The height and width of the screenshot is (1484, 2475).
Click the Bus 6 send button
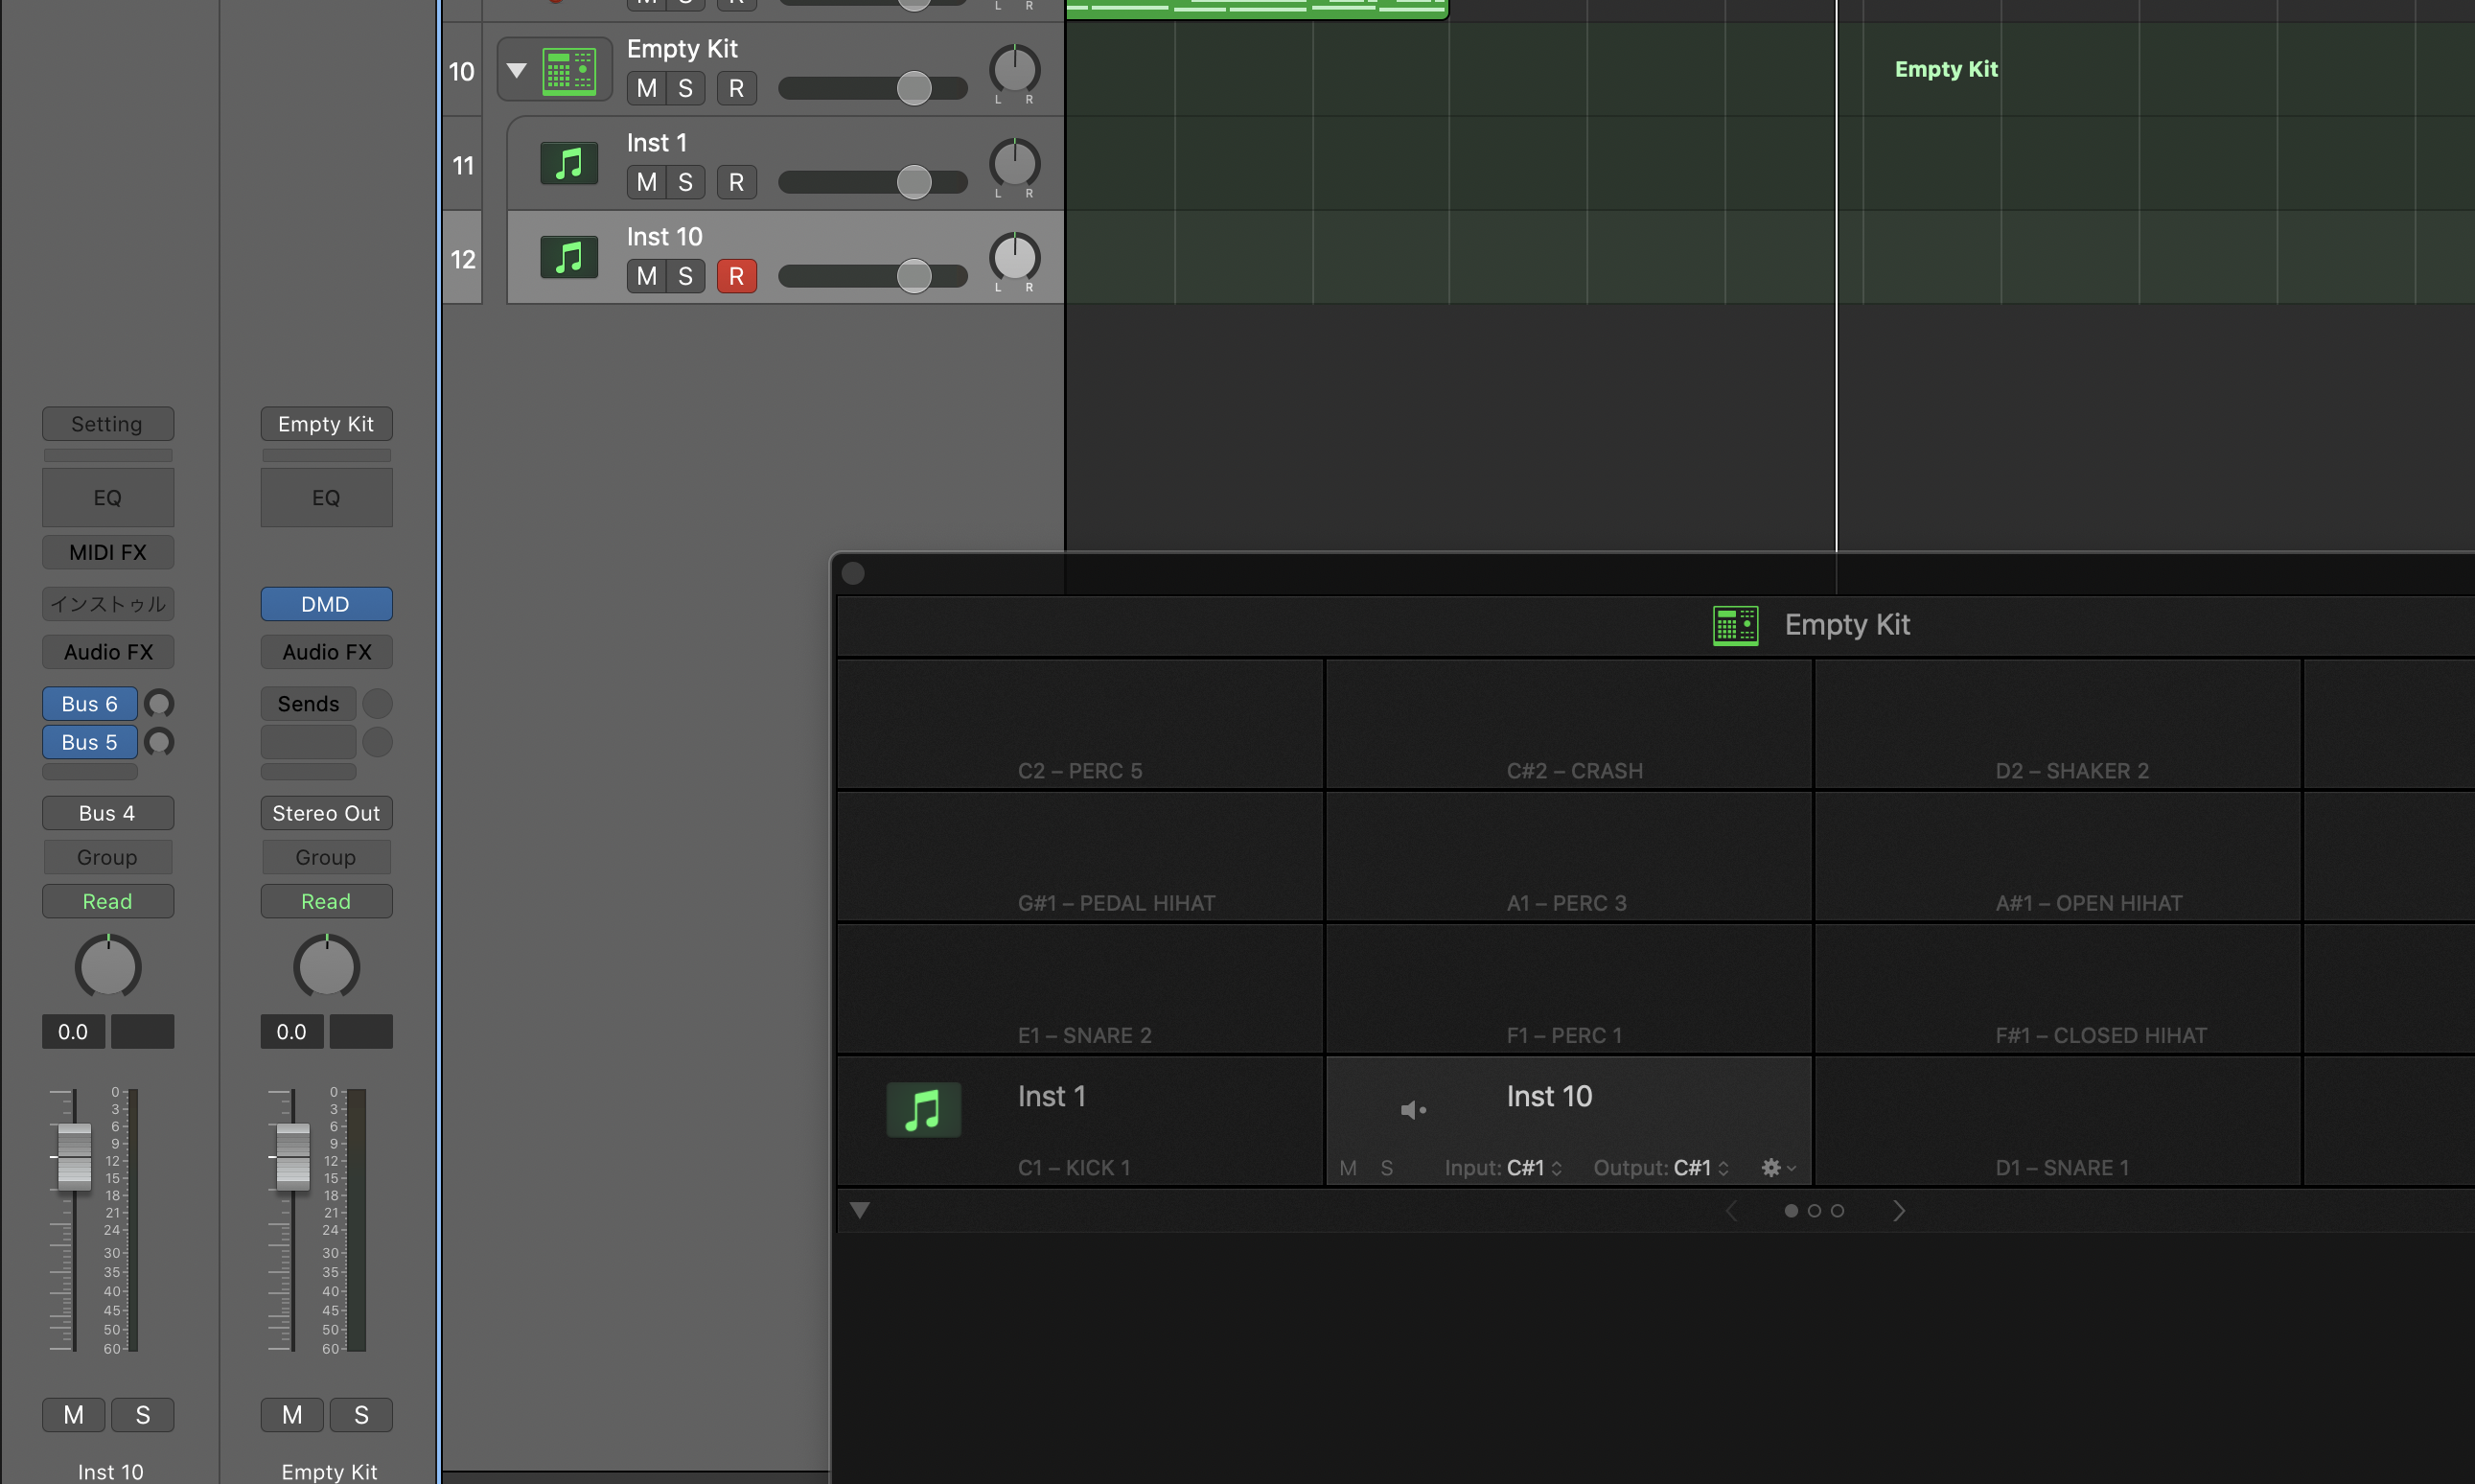89,704
